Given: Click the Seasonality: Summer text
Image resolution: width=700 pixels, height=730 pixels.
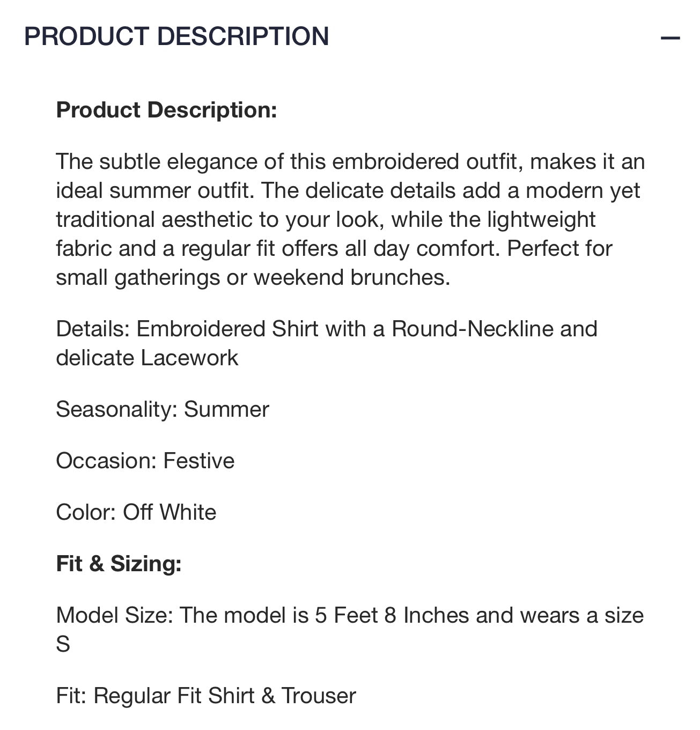Looking at the screenshot, I should [x=163, y=409].
